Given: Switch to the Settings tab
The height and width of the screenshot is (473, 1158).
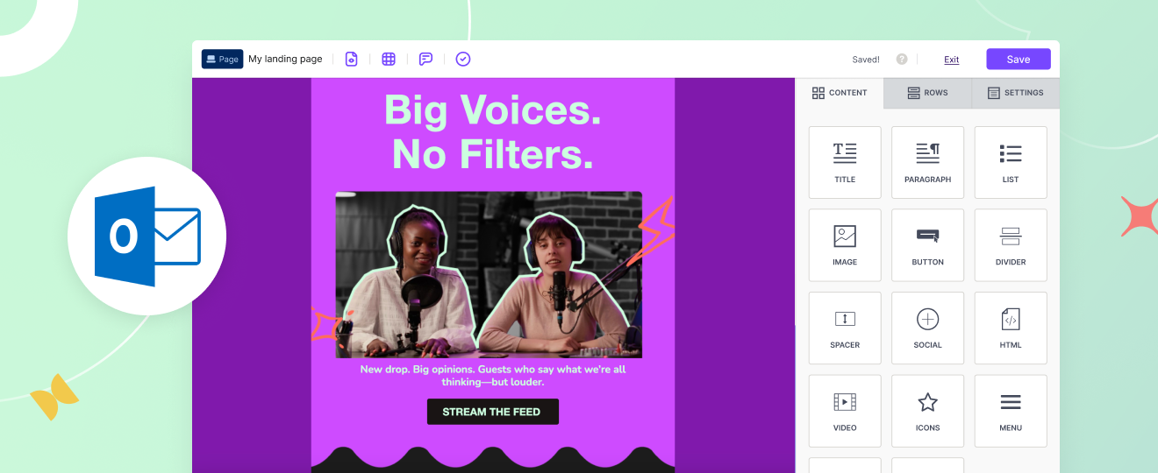Looking at the screenshot, I should coord(1016,93).
